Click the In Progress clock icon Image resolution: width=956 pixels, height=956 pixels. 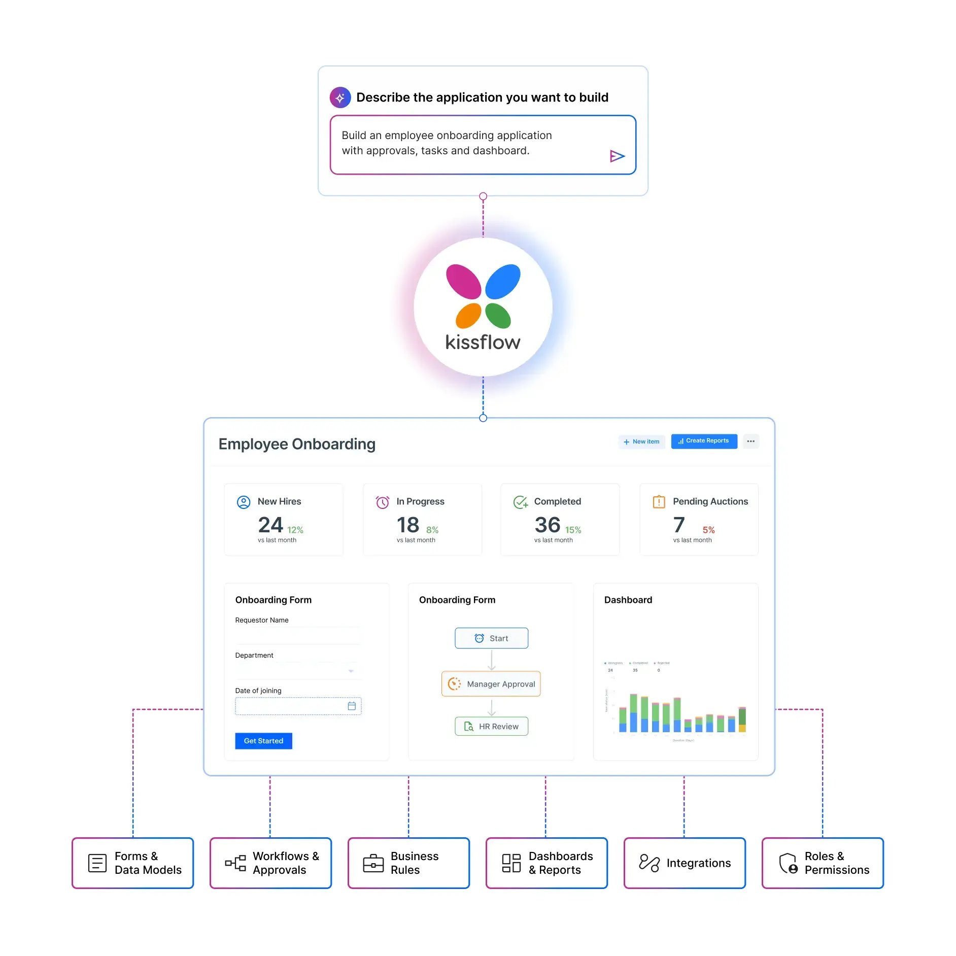point(383,502)
